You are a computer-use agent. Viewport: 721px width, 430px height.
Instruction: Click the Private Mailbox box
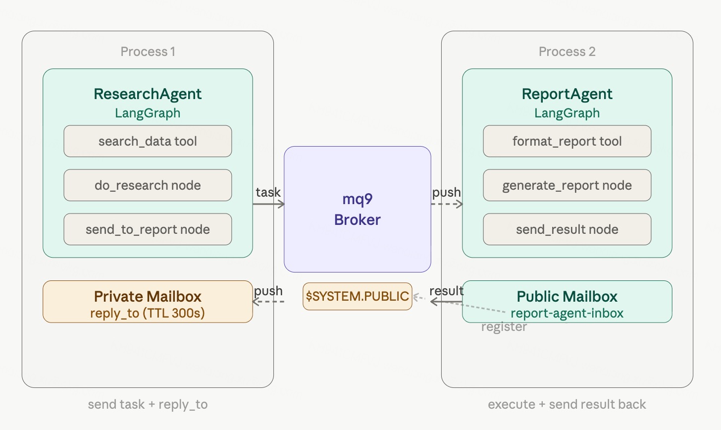click(x=148, y=302)
